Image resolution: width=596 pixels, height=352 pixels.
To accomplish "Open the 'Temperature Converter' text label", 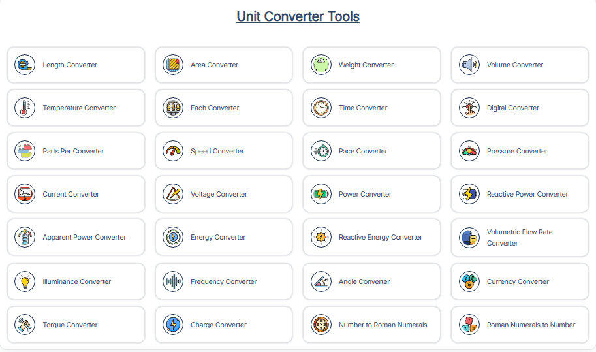I will [x=79, y=108].
